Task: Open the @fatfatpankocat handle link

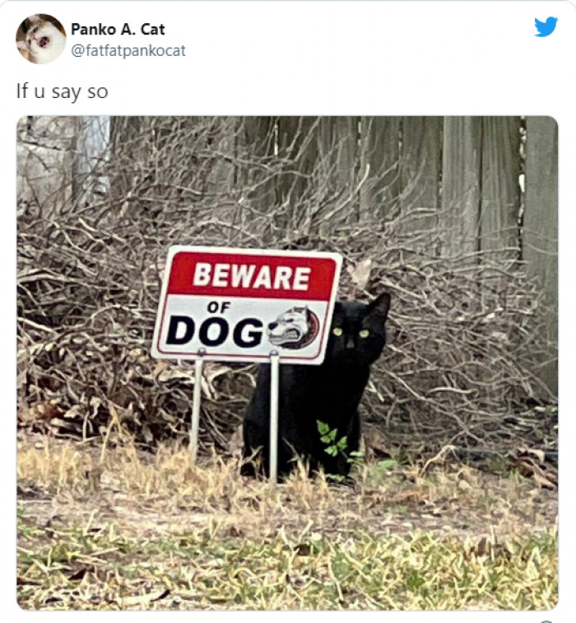Action: tap(128, 51)
